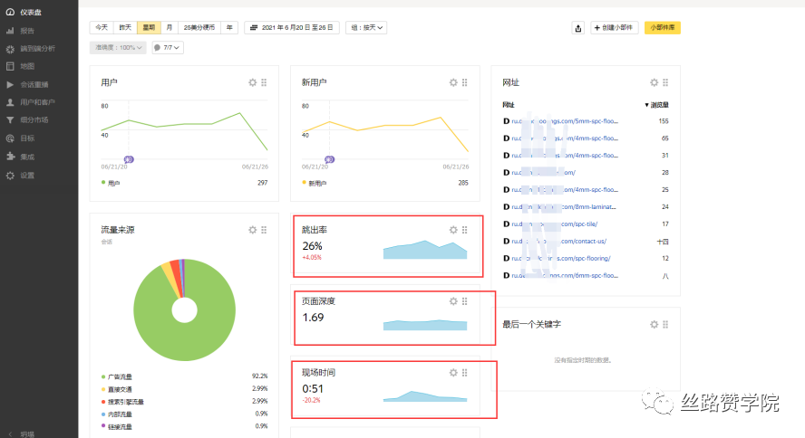Select the 年 period tab
805x438 pixels.
pyautogui.click(x=229, y=28)
